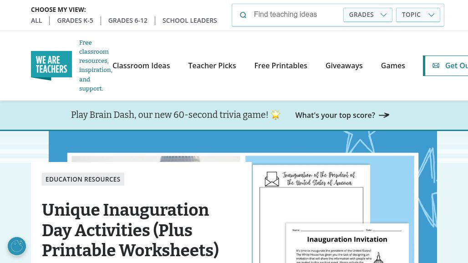Click the Find teaching ideas search field
The height and width of the screenshot is (263, 468).
pos(295,15)
